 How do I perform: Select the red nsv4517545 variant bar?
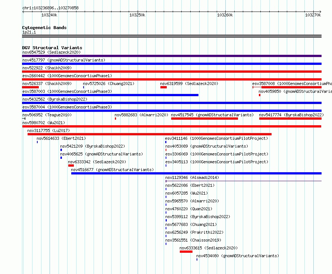(x=204, y=119)
